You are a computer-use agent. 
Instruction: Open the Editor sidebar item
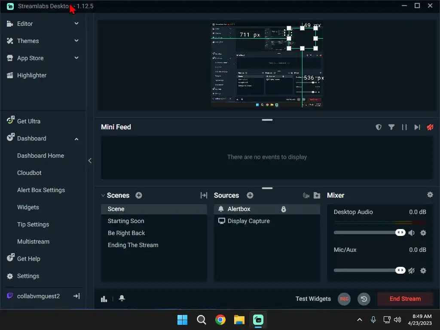point(24,24)
